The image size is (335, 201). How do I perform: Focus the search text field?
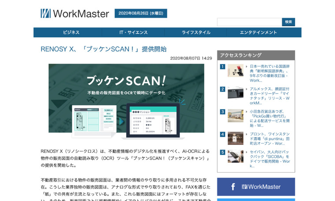(x=249, y=22)
